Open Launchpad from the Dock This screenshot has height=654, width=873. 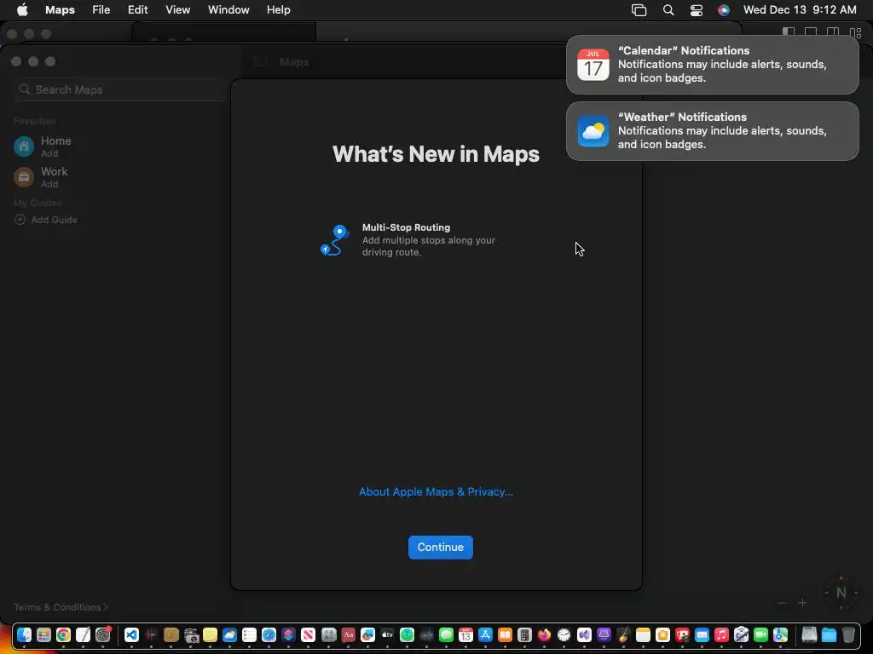click(x=43, y=634)
